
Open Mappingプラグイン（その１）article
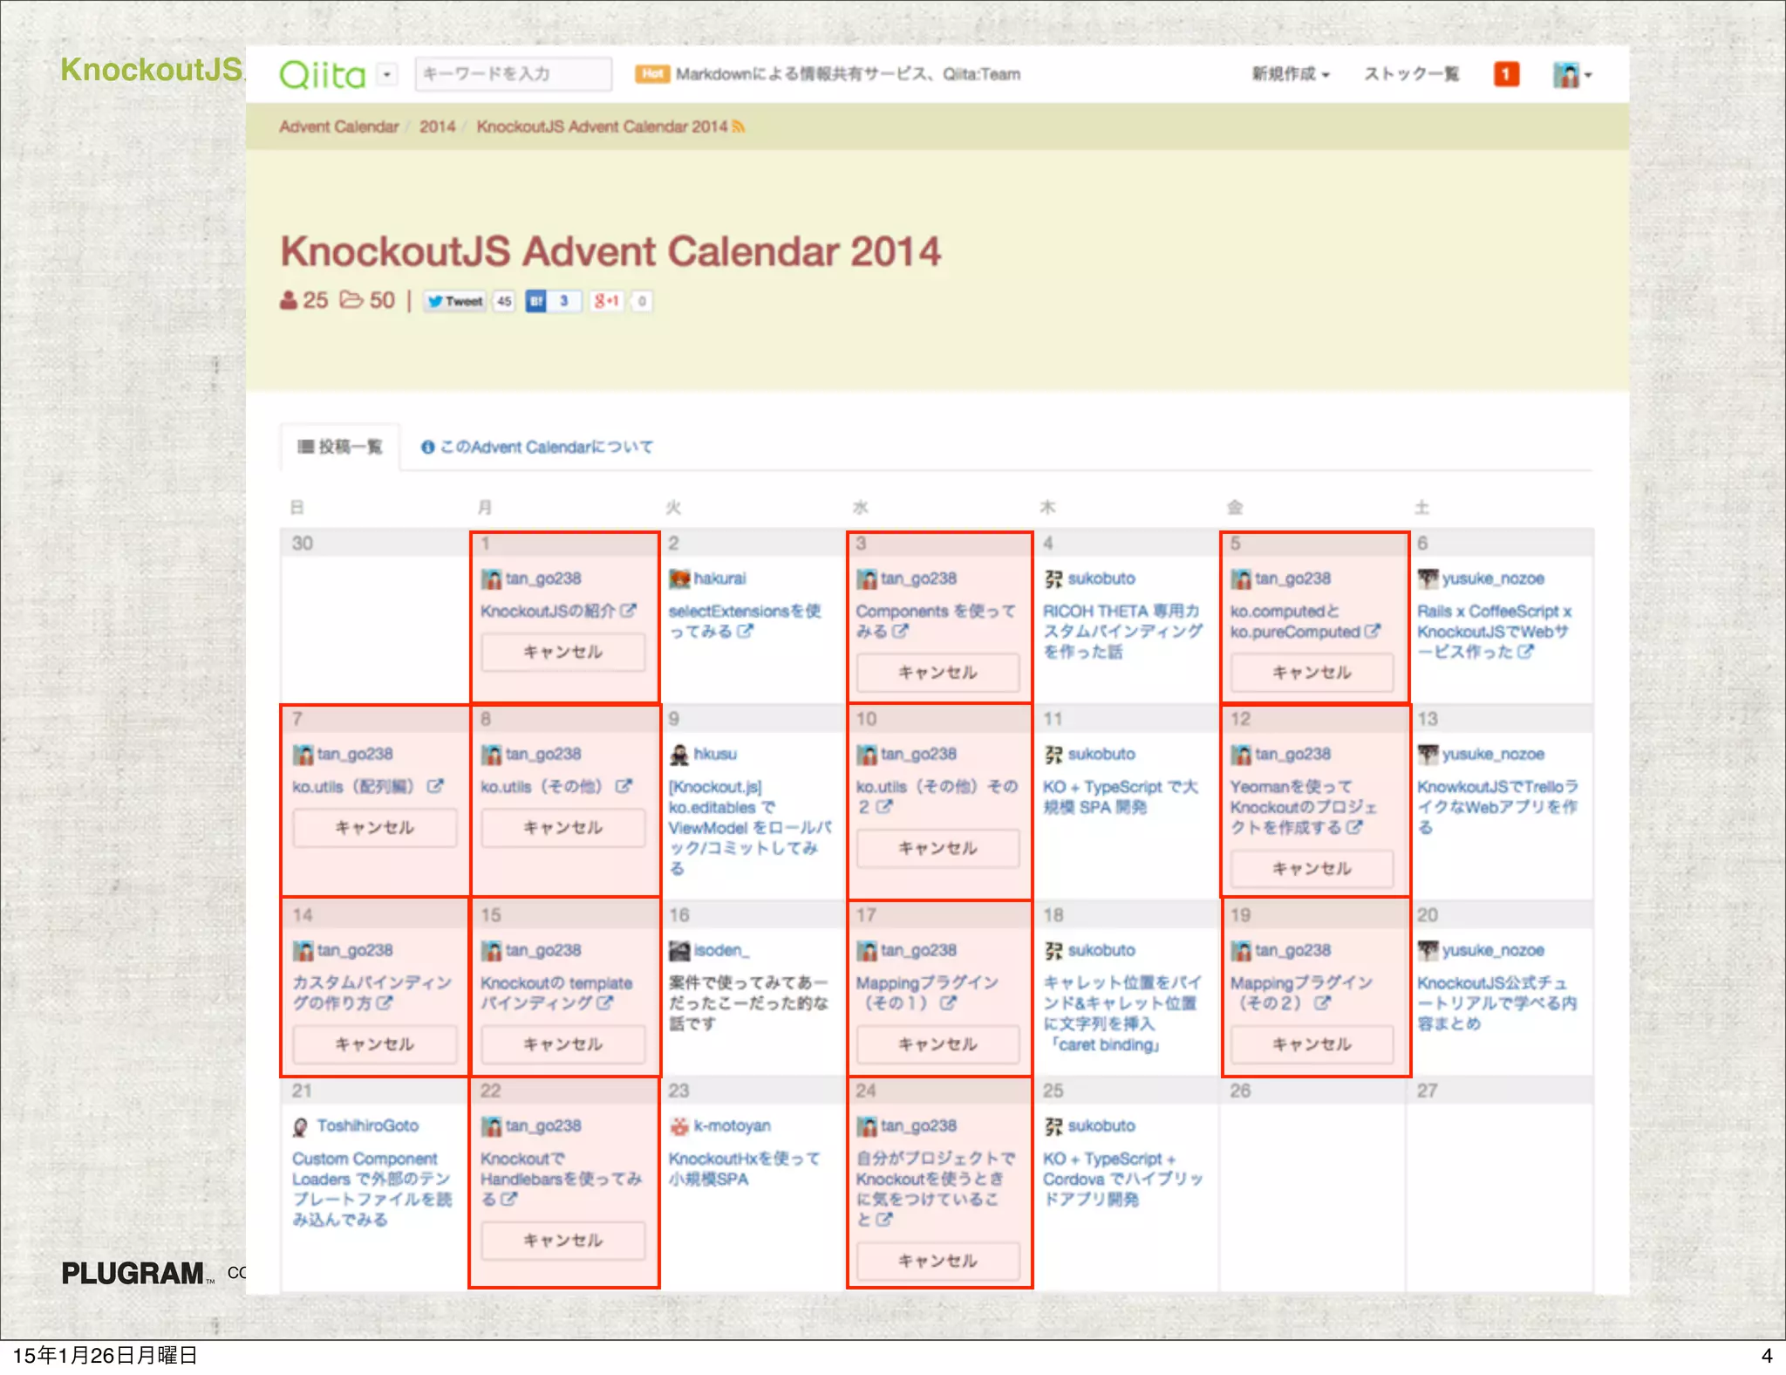point(927,993)
